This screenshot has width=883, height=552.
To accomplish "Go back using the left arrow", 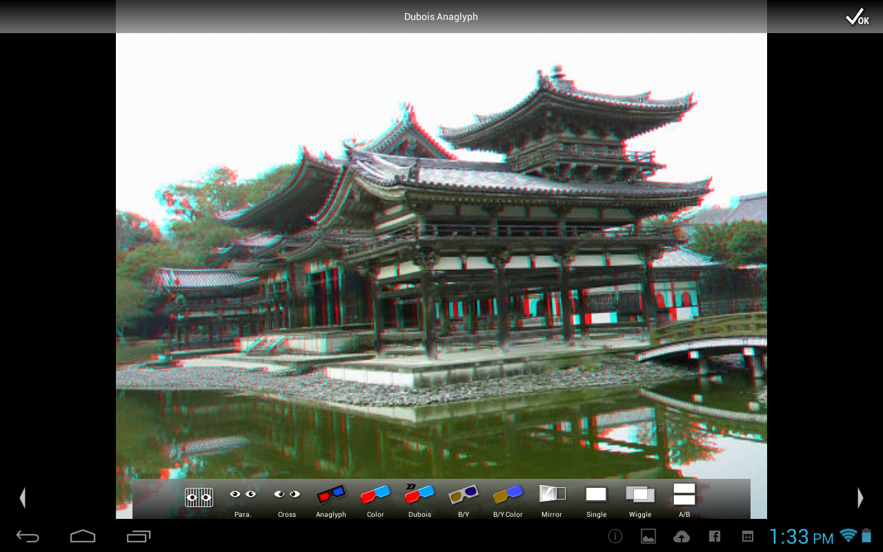I will click(x=23, y=497).
